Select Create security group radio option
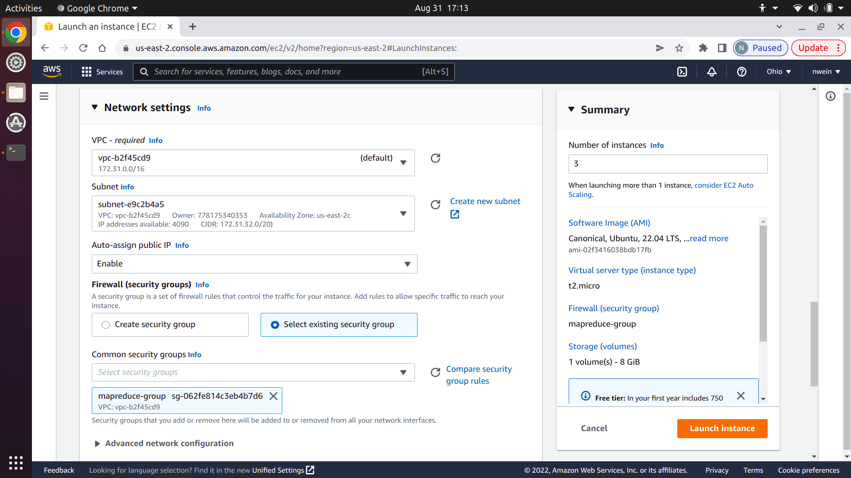This screenshot has width=851, height=478. tap(105, 325)
